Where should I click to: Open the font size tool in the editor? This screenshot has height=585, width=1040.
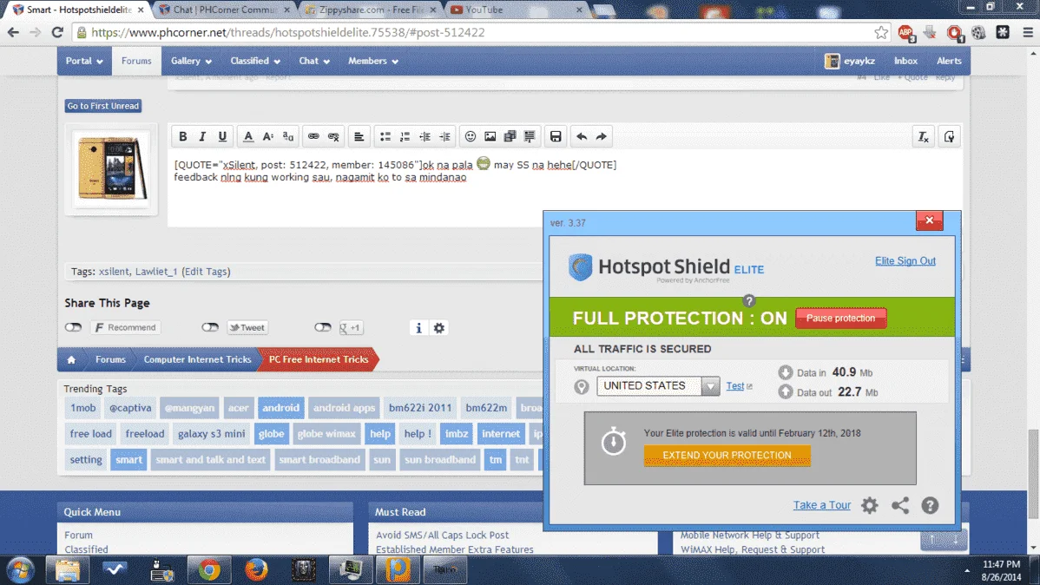tap(268, 136)
